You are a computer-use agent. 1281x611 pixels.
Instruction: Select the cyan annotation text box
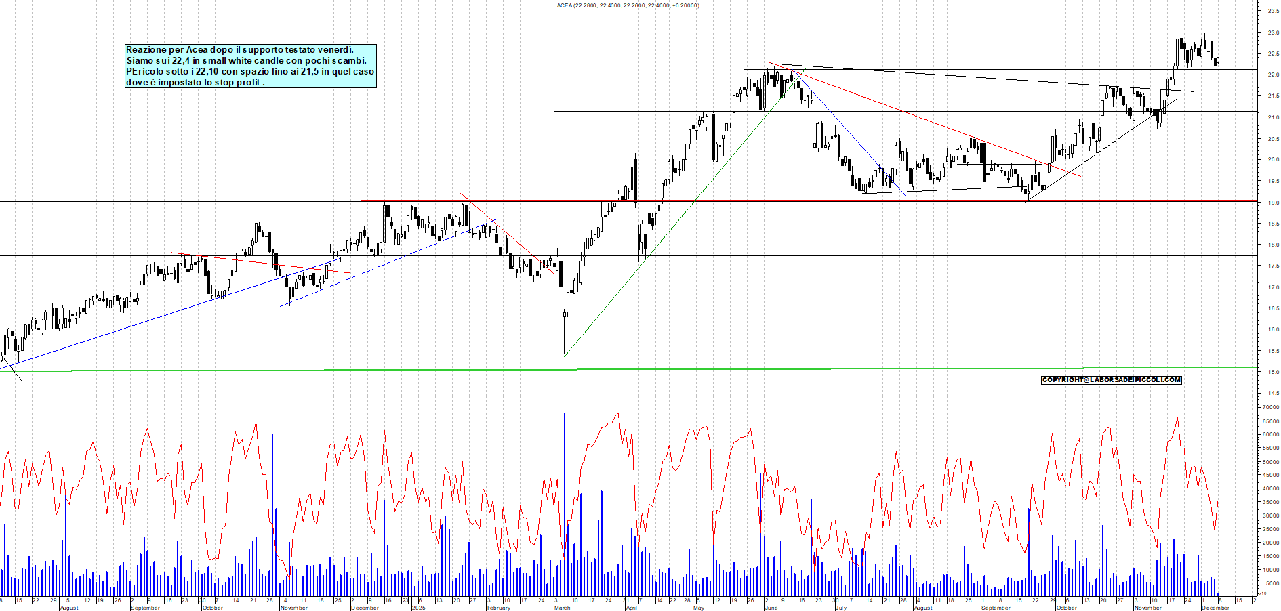(250, 66)
